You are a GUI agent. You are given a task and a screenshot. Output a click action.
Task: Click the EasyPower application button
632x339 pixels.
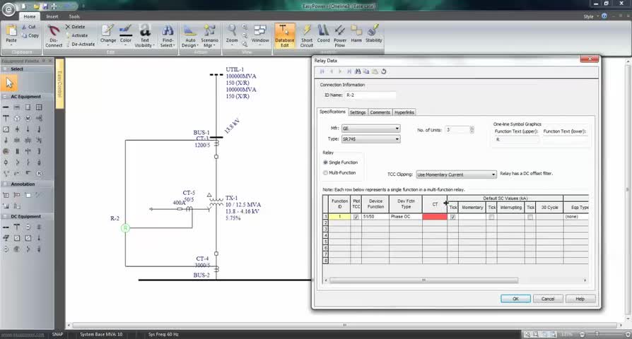[x=9, y=9]
